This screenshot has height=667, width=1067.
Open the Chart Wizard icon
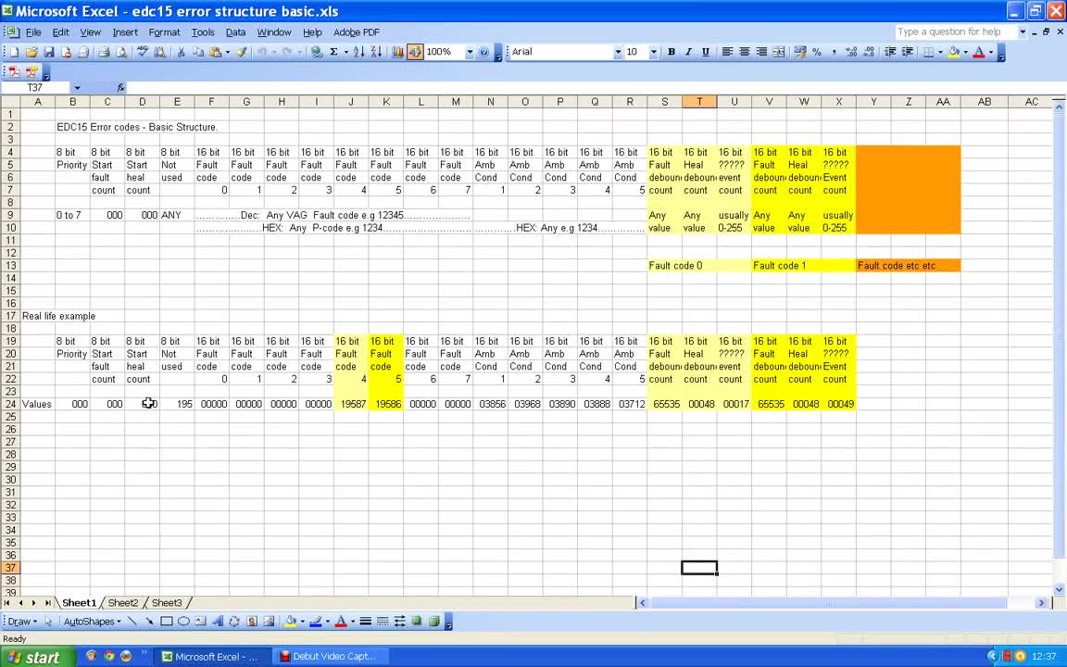[398, 53]
